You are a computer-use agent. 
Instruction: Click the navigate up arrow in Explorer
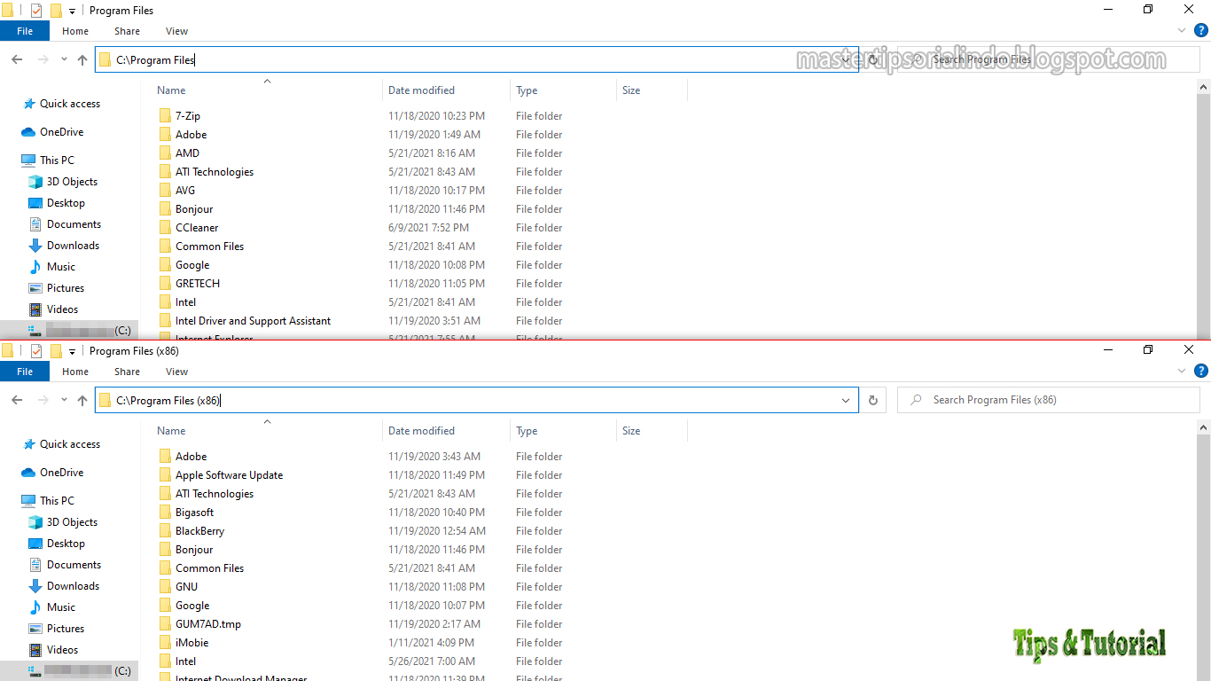82,59
